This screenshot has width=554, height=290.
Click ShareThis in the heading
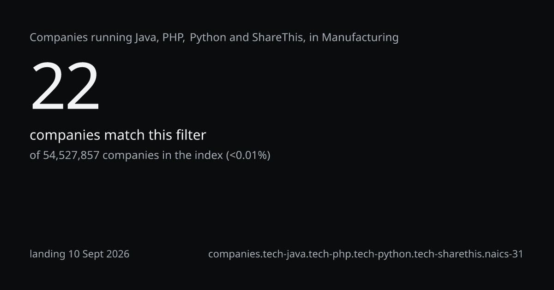(278, 38)
